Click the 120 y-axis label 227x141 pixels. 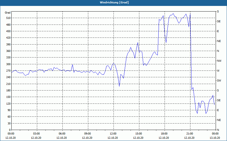tap(8, 103)
